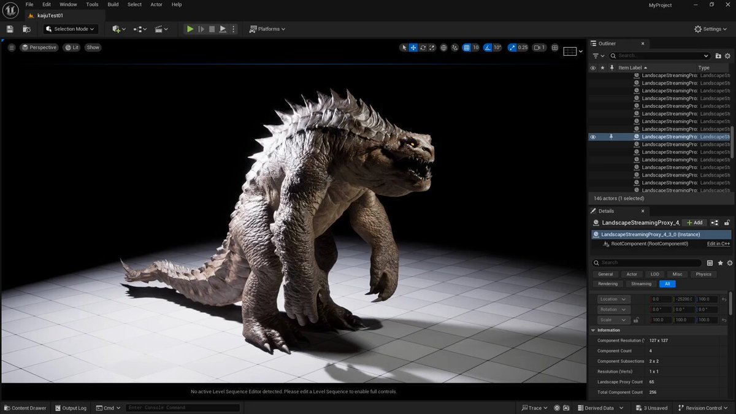
Task: Open the File menu
Action: [29, 4]
